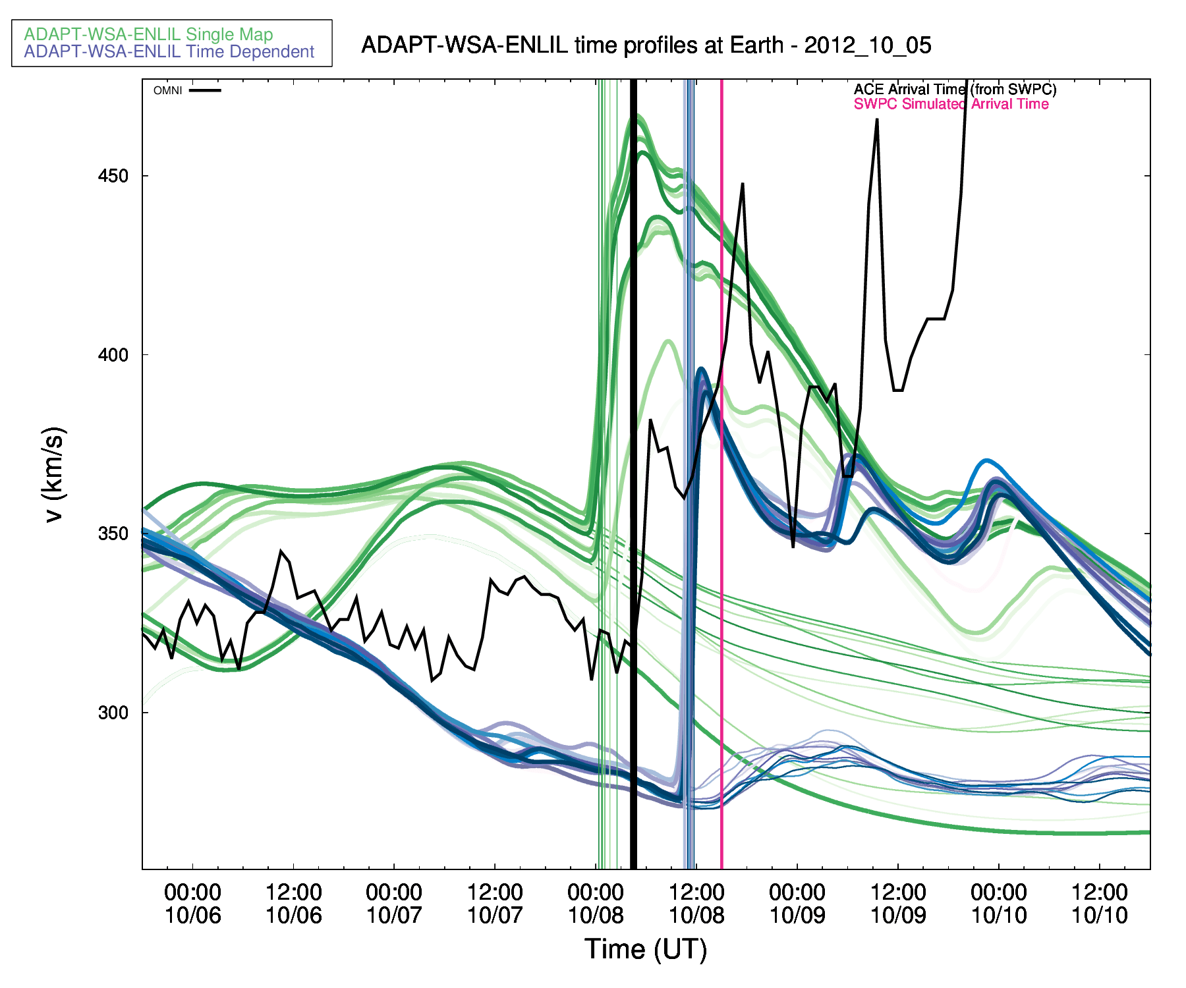Click the "00:00 10/07" x-axis tick label
Image resolution: width=1186 pixels, height=988 pixels.
pyautogui.click(x=394, y=904)
